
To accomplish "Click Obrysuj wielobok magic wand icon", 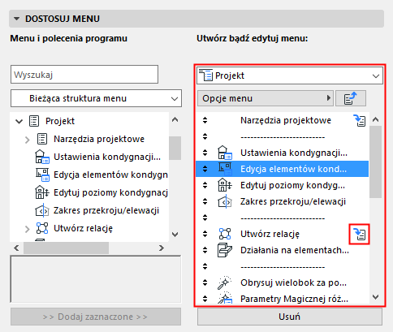I will pyautogui.click(x=225, y=282).
